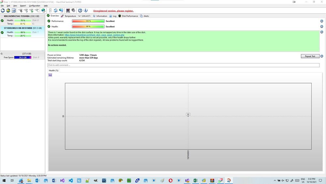
Task: Click the Repeat Test button
Action: pos(310,56)
